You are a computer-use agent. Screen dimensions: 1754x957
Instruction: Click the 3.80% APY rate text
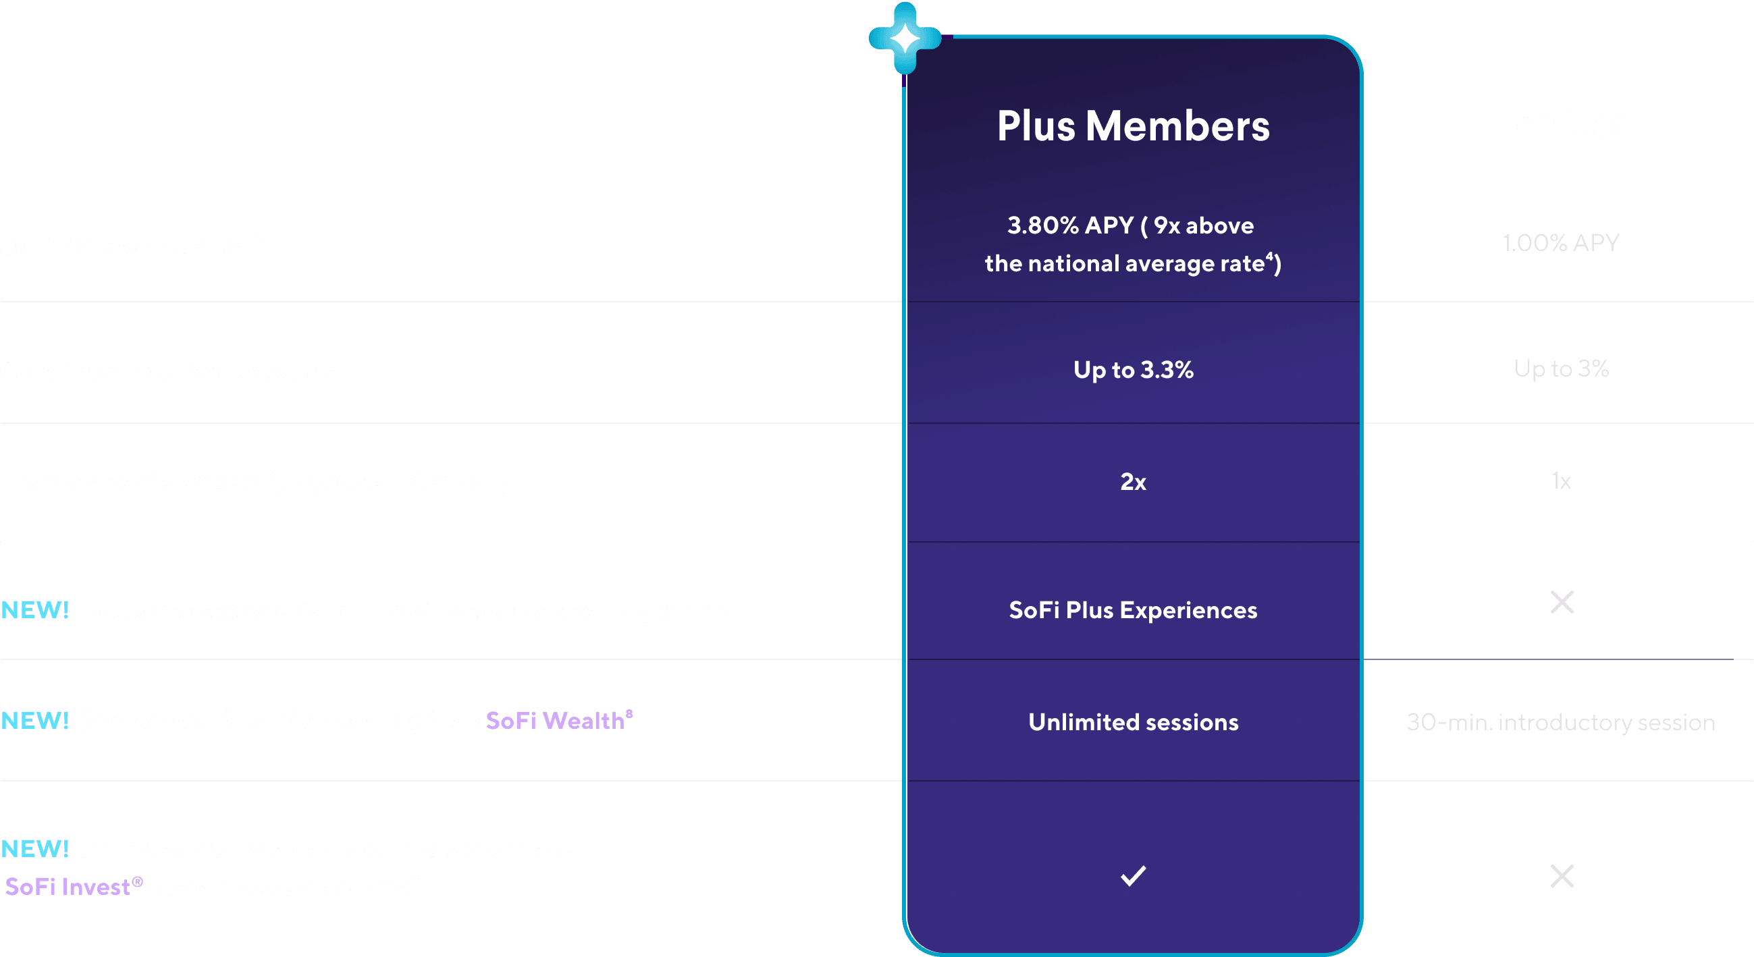[1070, 225]
